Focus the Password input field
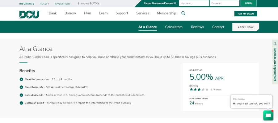278x123 pixels. pos(225,3)
